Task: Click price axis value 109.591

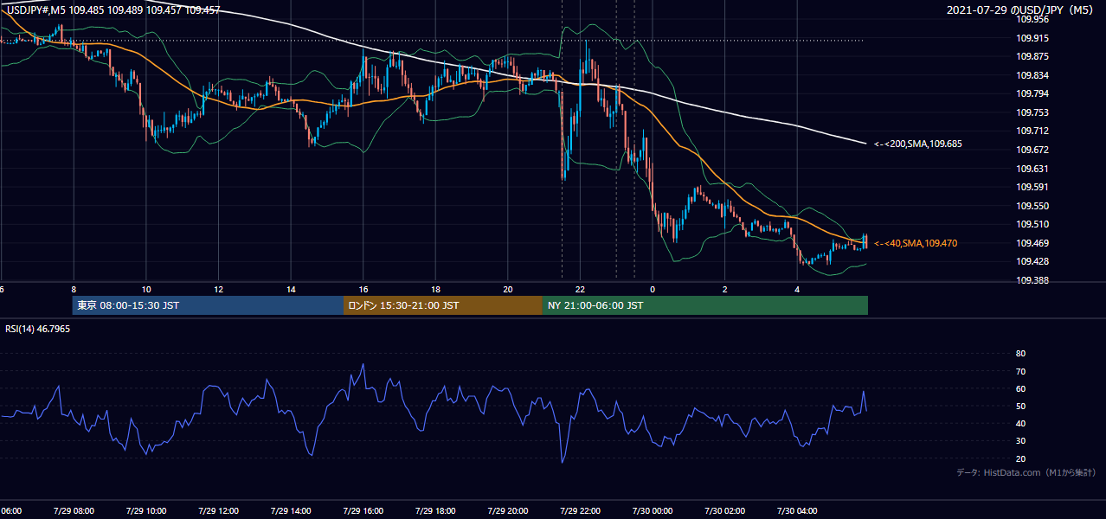Action: 1032,187
